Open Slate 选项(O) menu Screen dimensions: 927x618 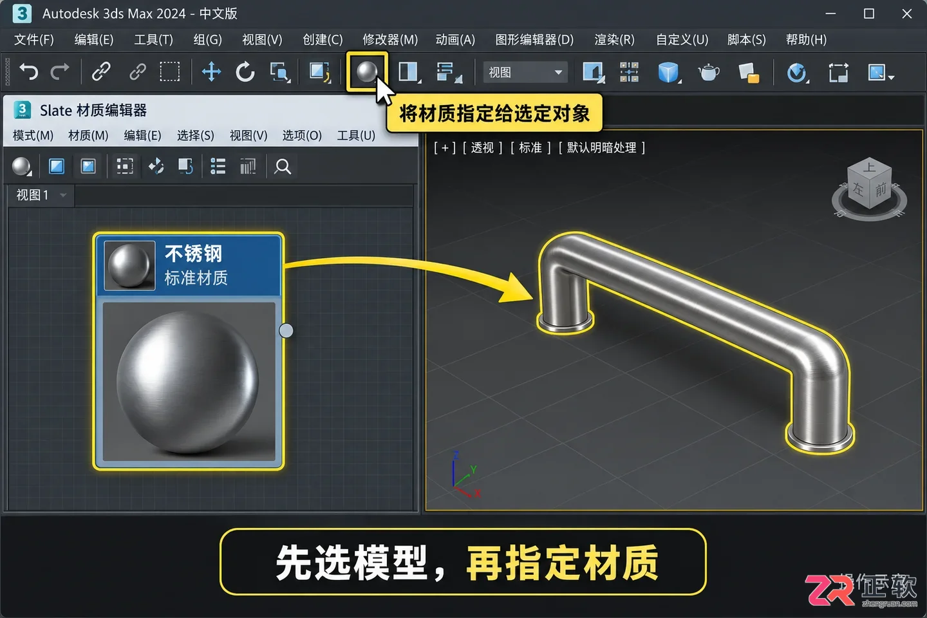(x=302, y=136)
